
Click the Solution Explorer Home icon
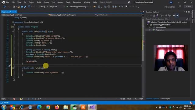tap(154, 16)
